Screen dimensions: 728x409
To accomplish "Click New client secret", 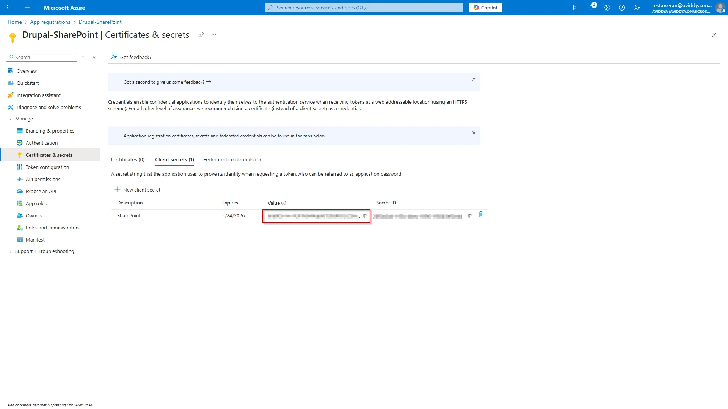I will pos(137,190).
